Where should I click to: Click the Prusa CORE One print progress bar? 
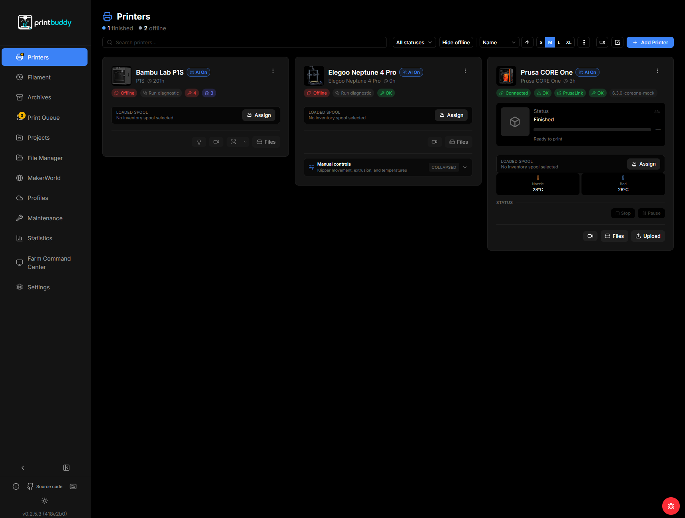point(592,130)
